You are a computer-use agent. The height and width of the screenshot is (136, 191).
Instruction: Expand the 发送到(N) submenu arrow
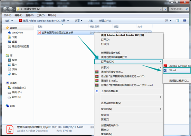tap(161, 109)
